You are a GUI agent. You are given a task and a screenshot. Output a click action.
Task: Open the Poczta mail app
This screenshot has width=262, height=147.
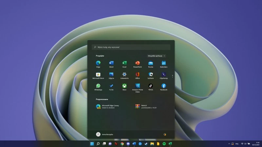pos(151,64)
